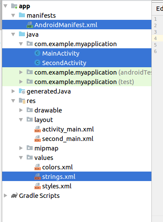Click the AndroidManifest.xml file icon

click(30, 25)
